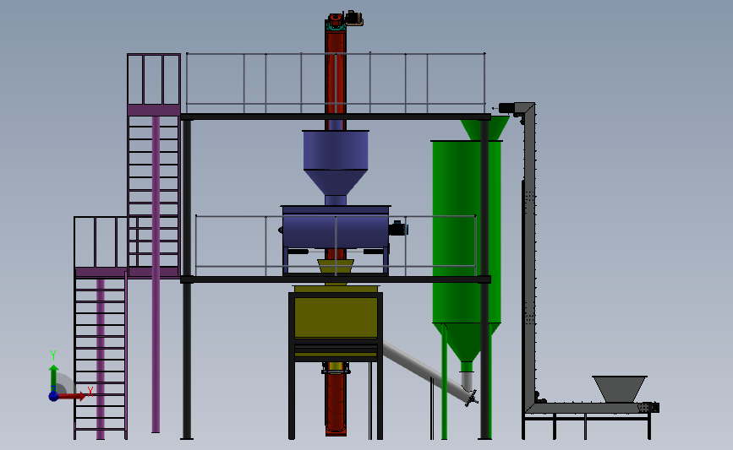The height and width of the screenshot is (450, 733).
Task: Click the green Y axis arrow of the triad
Action: click(54, 377)
